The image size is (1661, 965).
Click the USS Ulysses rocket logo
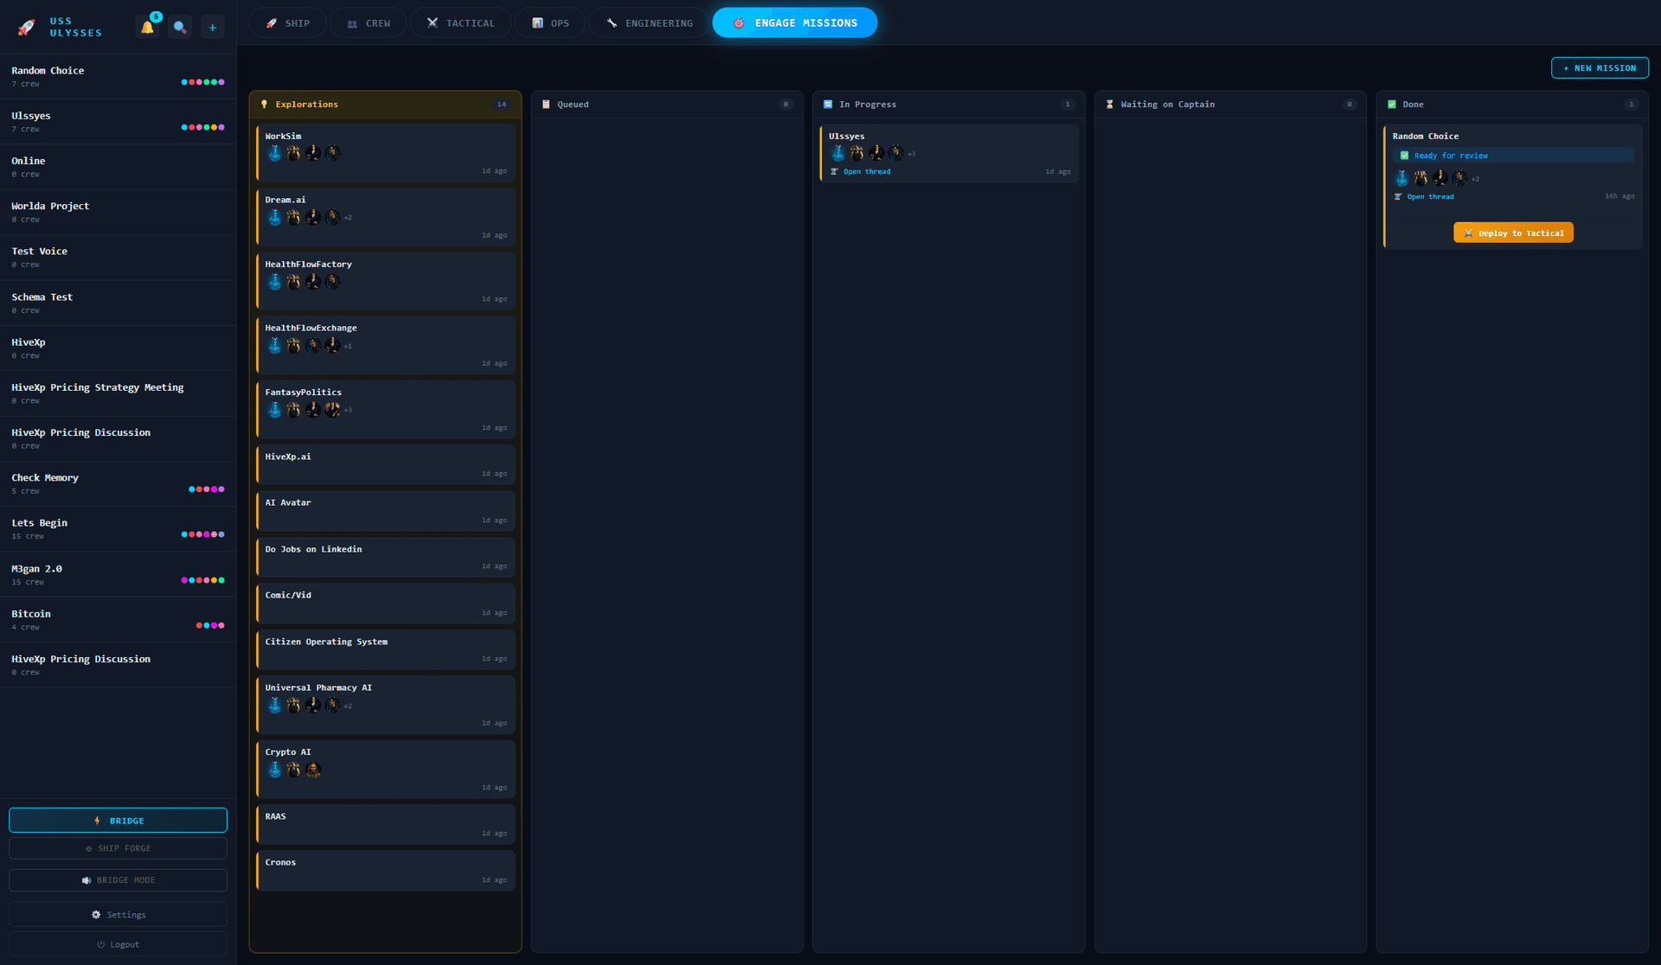(25, 27)
